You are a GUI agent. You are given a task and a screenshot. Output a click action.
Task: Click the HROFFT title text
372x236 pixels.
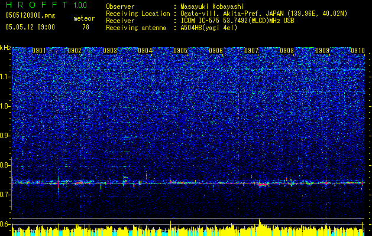36,5
